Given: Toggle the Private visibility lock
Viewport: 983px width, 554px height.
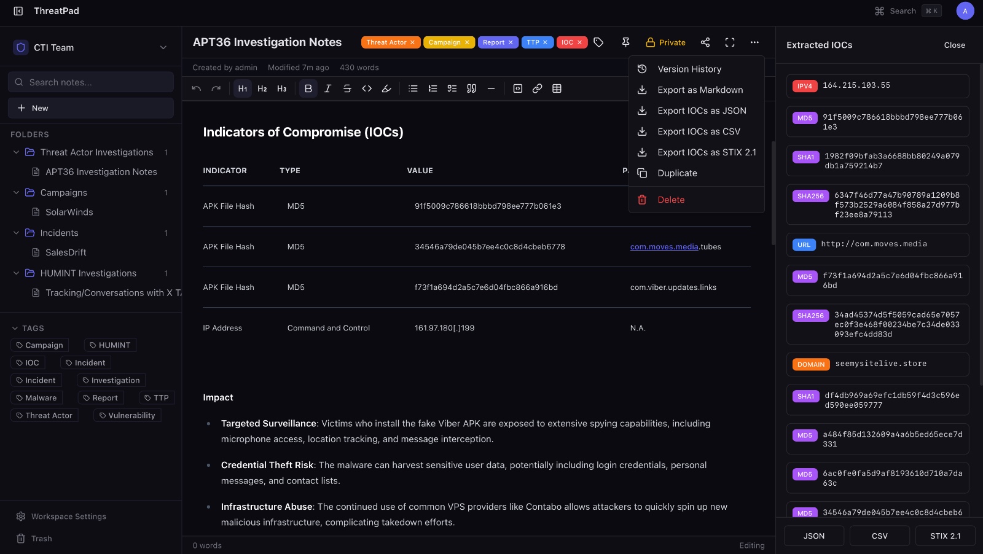Looking at the screenshot, I should tap(665, 42).
